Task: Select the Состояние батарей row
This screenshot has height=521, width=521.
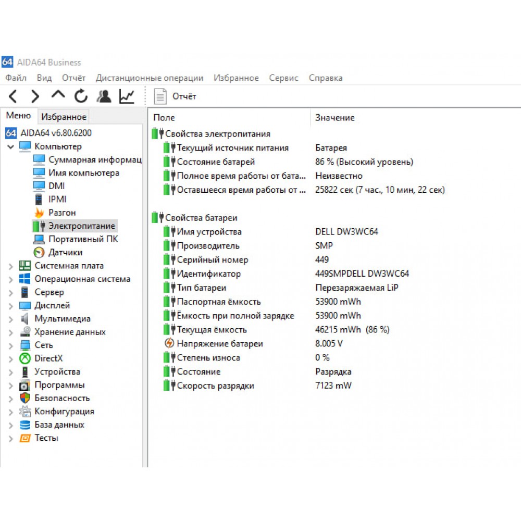Action: coord(335,162)
